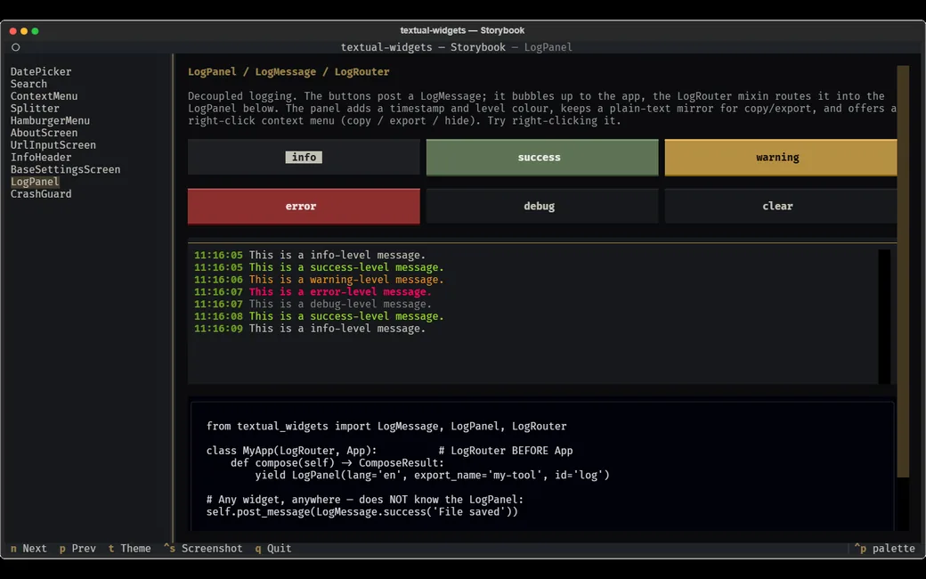Click the main content vertical scrollbar thumb

click(903, 271)
